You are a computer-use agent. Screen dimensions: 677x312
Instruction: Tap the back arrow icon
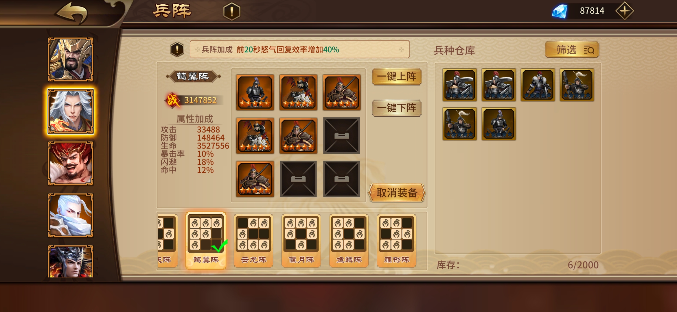(72, 12)
